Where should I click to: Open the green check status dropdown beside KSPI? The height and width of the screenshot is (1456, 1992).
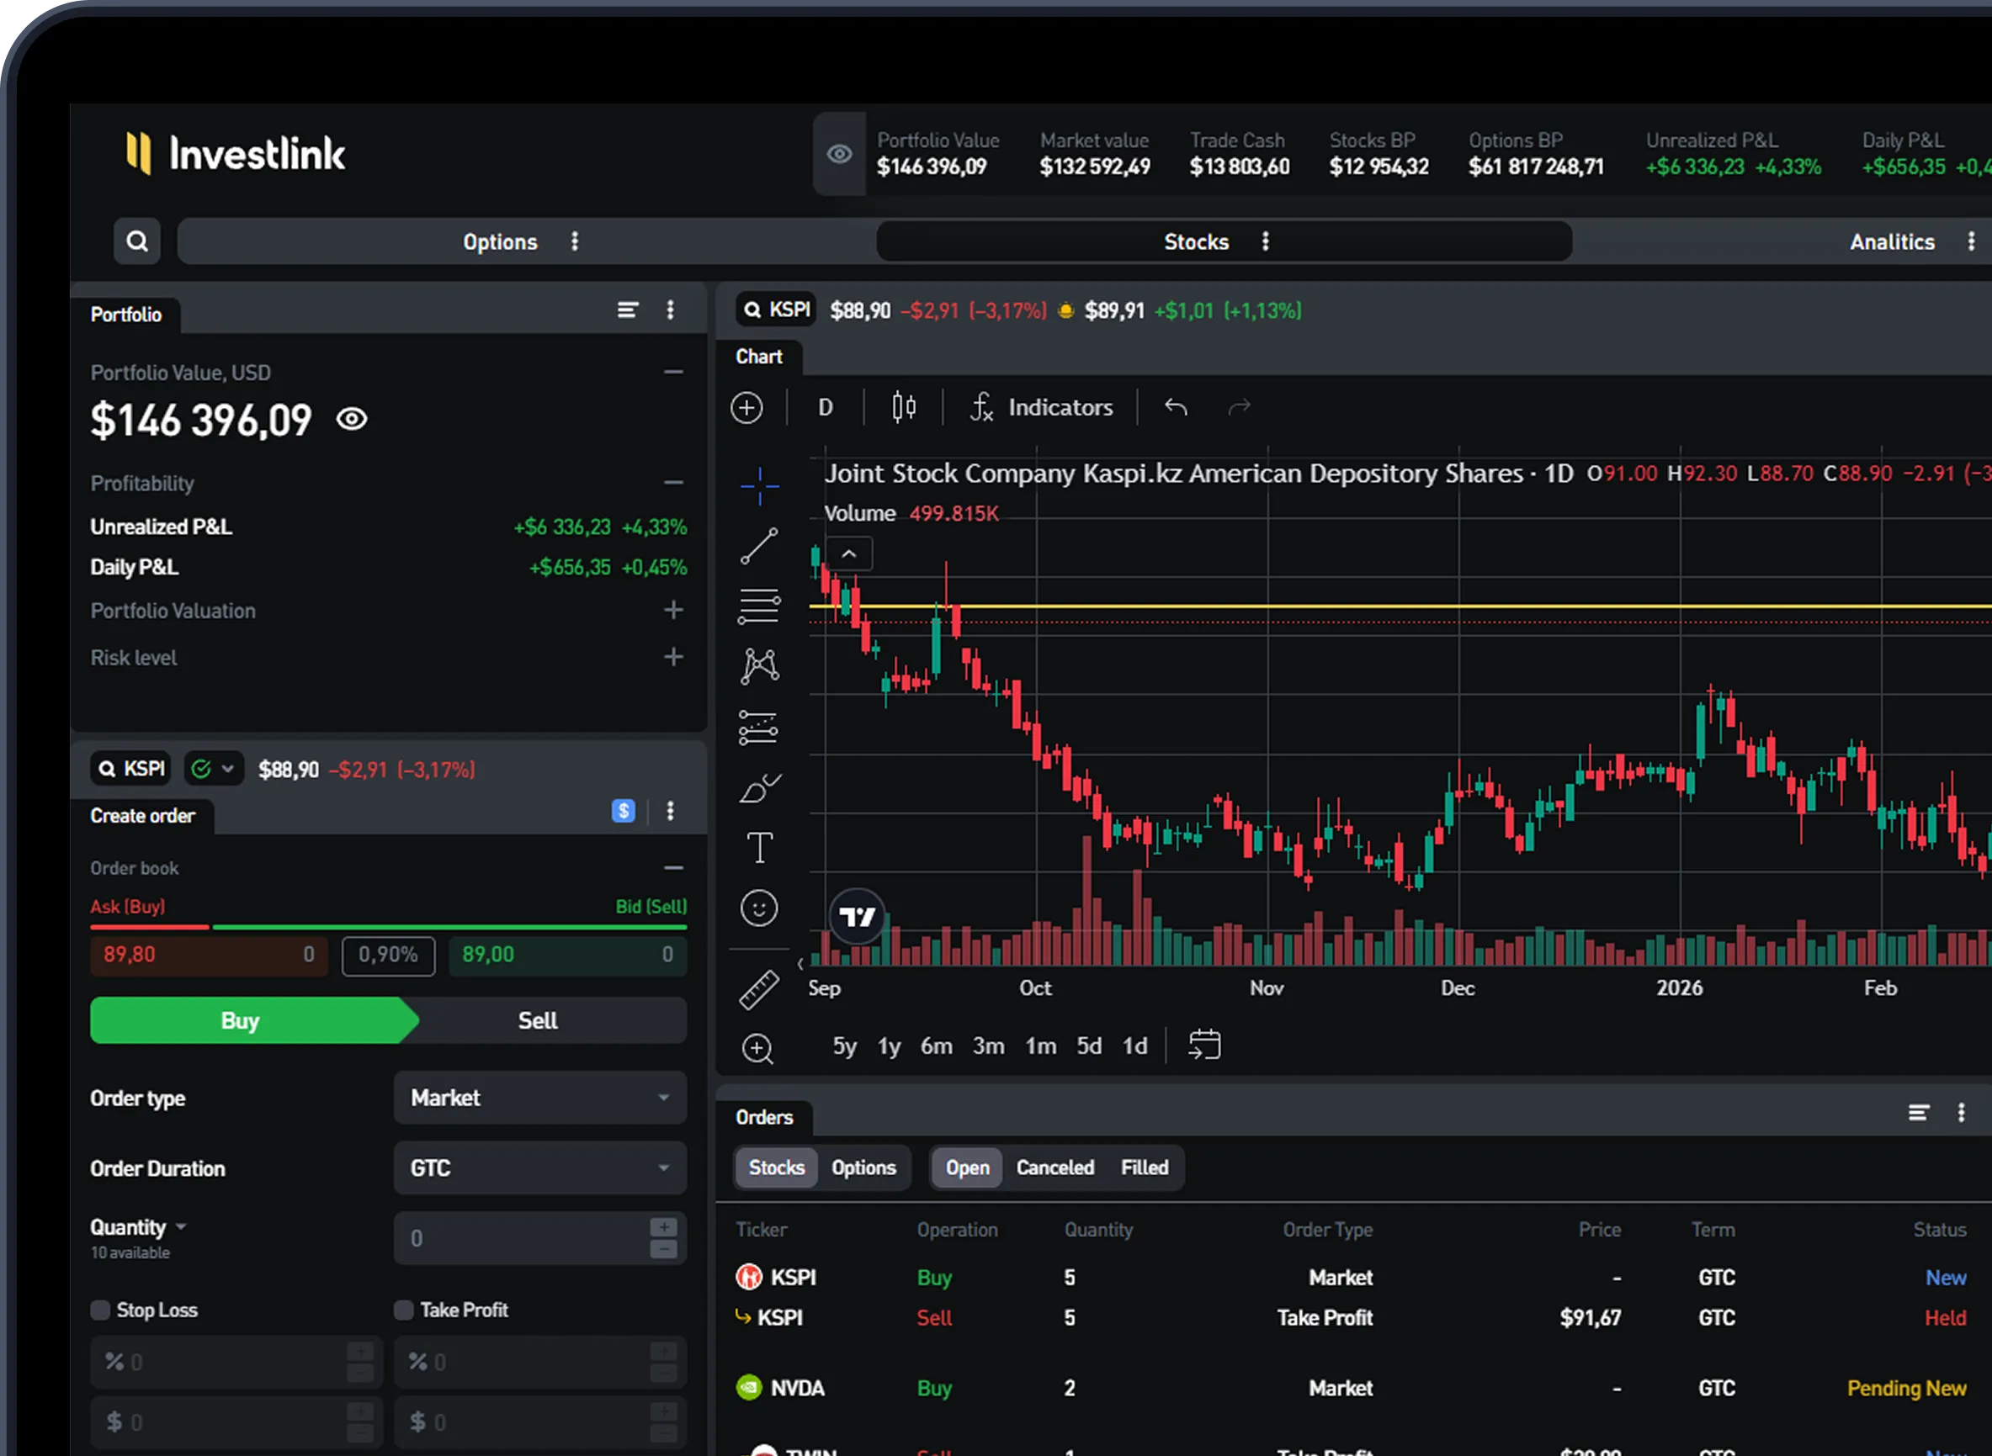pyautogui.click(x=214, y=769)
